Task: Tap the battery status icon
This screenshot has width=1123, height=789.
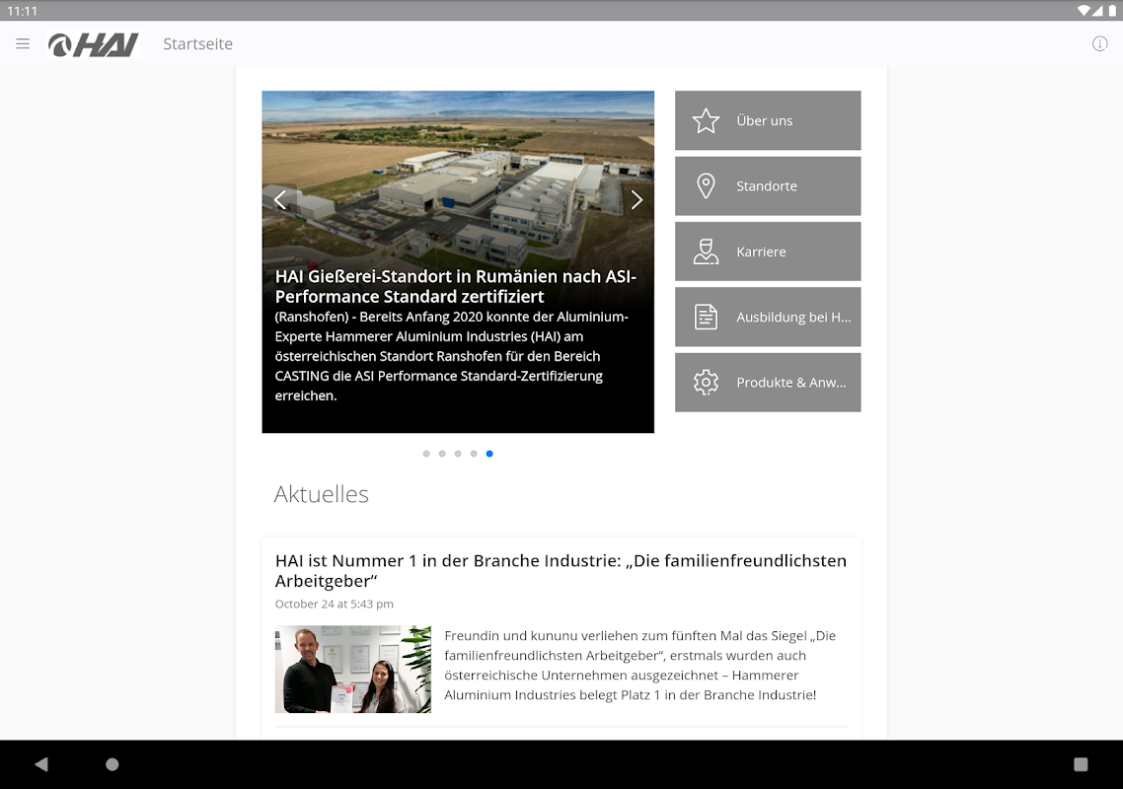Action: coord(1112,11)
